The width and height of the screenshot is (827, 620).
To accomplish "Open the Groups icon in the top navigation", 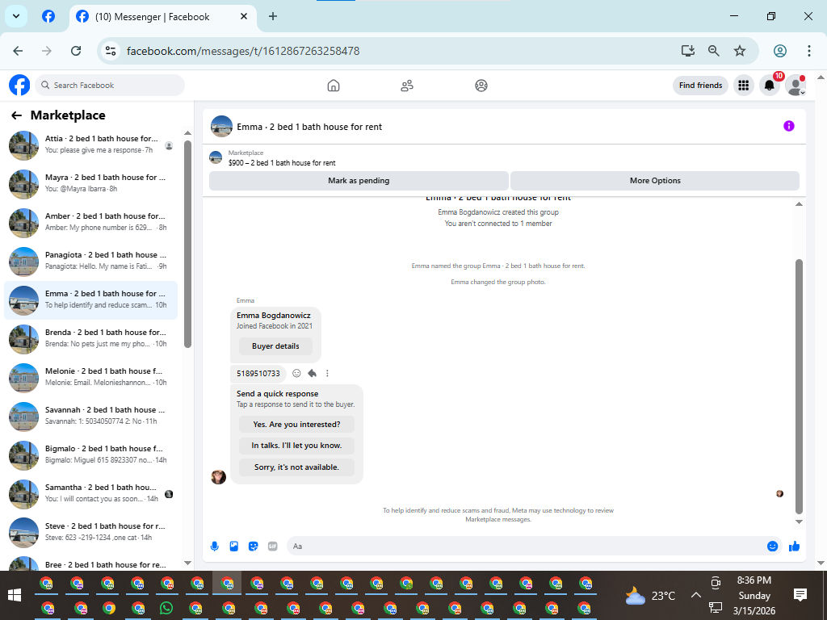I will tap(481, 86).
